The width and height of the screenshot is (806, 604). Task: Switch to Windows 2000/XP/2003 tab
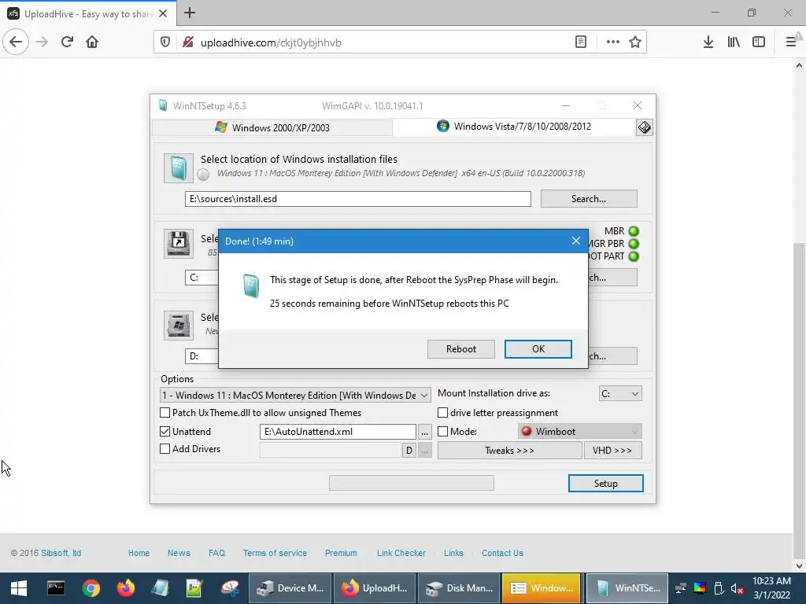click(x=272, y=127)
